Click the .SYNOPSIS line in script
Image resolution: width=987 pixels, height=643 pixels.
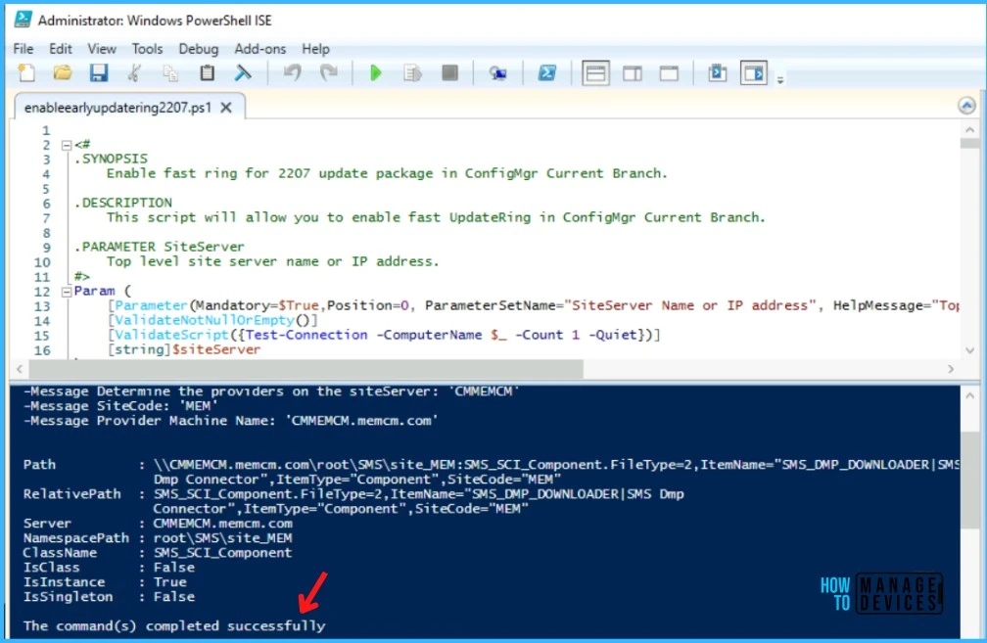[x=112, y=159]
